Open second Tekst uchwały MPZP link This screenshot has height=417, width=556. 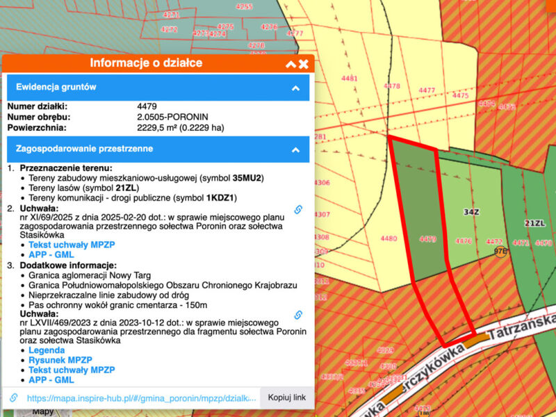(72, 370)
